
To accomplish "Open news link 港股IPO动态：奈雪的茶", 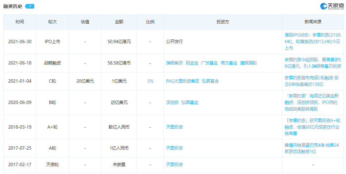I will click(x=313, y=42).
